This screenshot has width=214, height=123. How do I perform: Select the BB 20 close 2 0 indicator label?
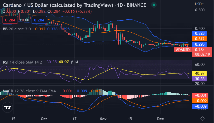click(x=17, y=29)
